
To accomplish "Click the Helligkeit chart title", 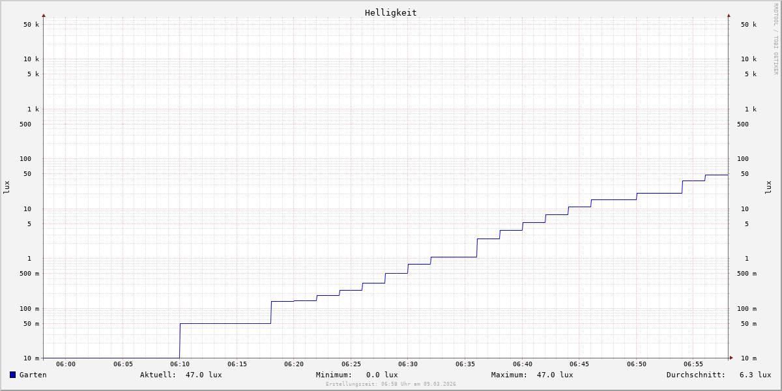I will pyautogui.click(x=390, y=12).
